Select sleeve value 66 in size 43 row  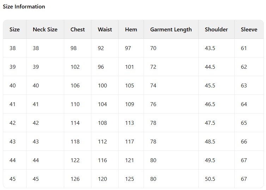[x=244, y=141]
